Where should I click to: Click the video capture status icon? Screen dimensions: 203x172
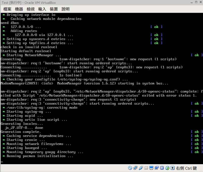click(x=156, y=168)
